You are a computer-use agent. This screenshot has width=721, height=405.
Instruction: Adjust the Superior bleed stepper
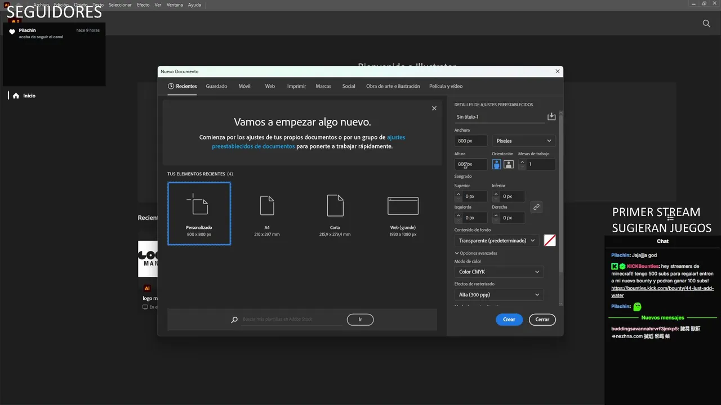[x=458, y=196]
